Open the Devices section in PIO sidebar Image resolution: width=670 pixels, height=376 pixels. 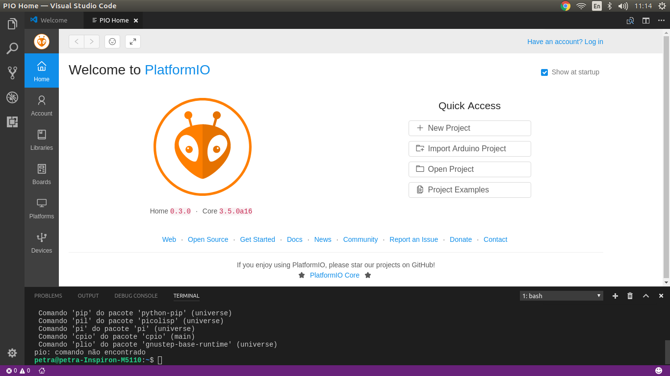pos(41,242)
